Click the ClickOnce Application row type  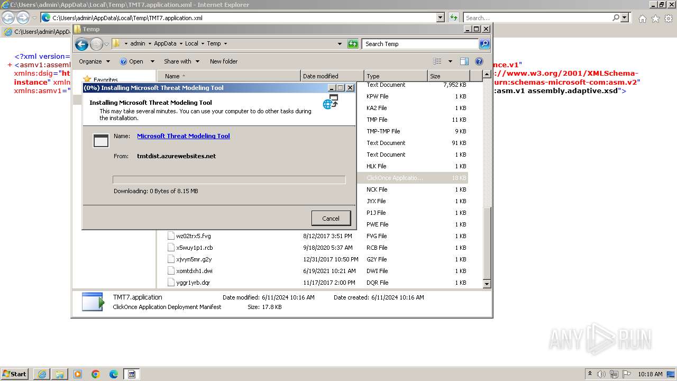[395, 178]
